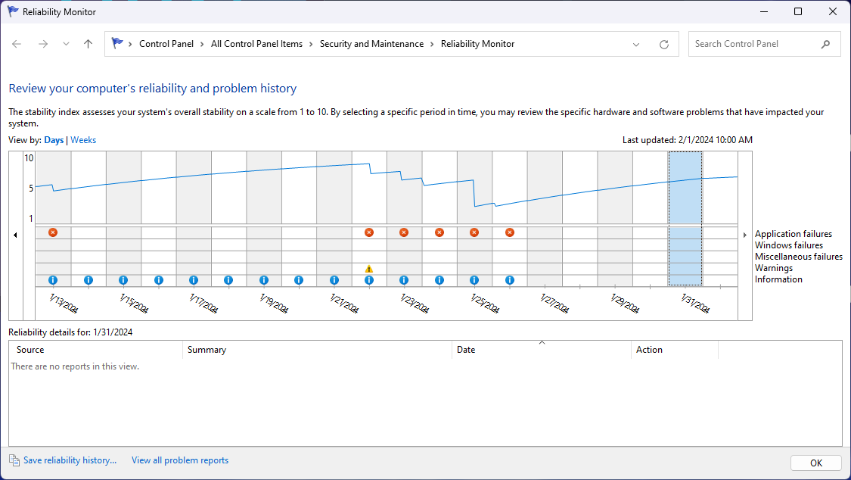Screen dimensions: 851x480
Task: Click the Control Panel breadcrumb
Action: (166, 44)
